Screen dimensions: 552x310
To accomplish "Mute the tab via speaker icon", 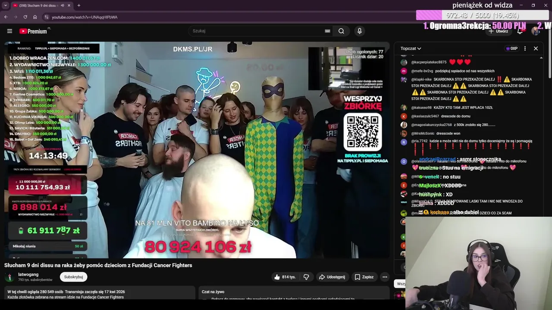I will (62, 6).
